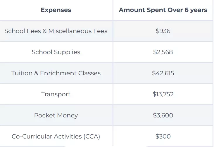The height and width of the screenshot is (147, 214).
Task: Click the word Money in Pocket Money row
Action: tap(68, 116)
